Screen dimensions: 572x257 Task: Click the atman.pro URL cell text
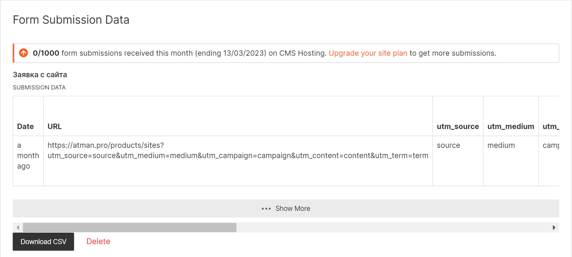pyautogui.click(x=238, y=150)
